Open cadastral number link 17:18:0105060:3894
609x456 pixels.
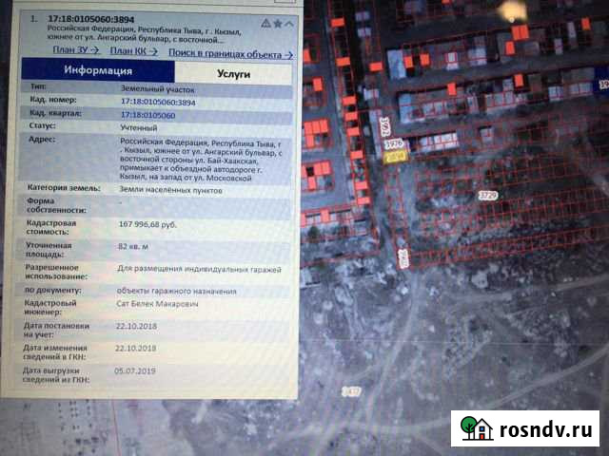pos(158,103)
